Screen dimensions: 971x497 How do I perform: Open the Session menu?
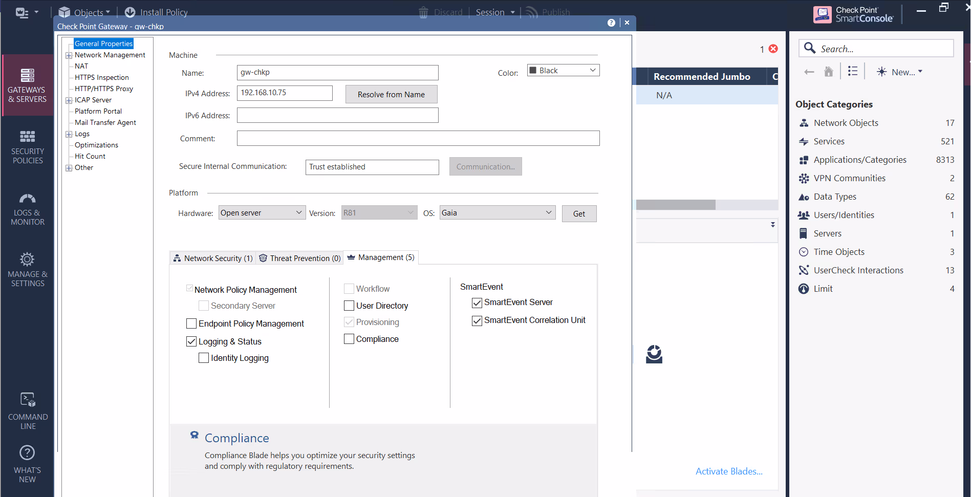(x=495, y=12)
